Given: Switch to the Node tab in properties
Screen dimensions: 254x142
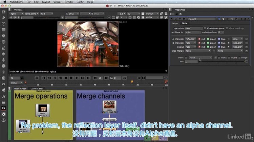Looking at the screenshot, I should (185, 23).
